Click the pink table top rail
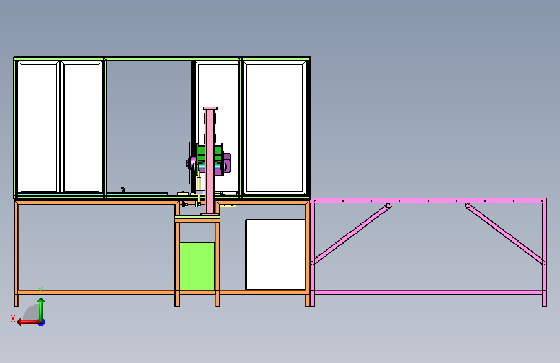 click(428, 201)
